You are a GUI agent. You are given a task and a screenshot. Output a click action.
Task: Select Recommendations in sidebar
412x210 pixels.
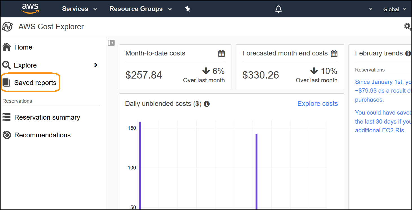point(42,135)
